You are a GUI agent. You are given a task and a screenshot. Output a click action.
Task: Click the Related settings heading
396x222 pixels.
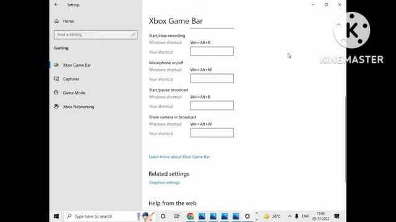click(x=169, y=174)
